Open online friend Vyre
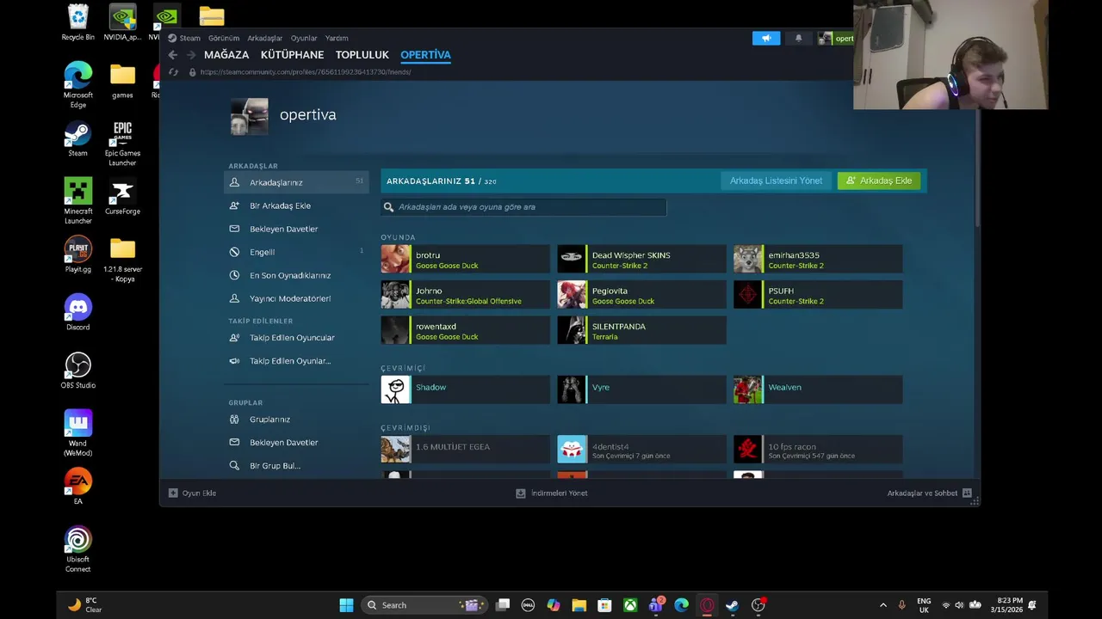This screenshot has width=1102, height=619. click(641, 389)
